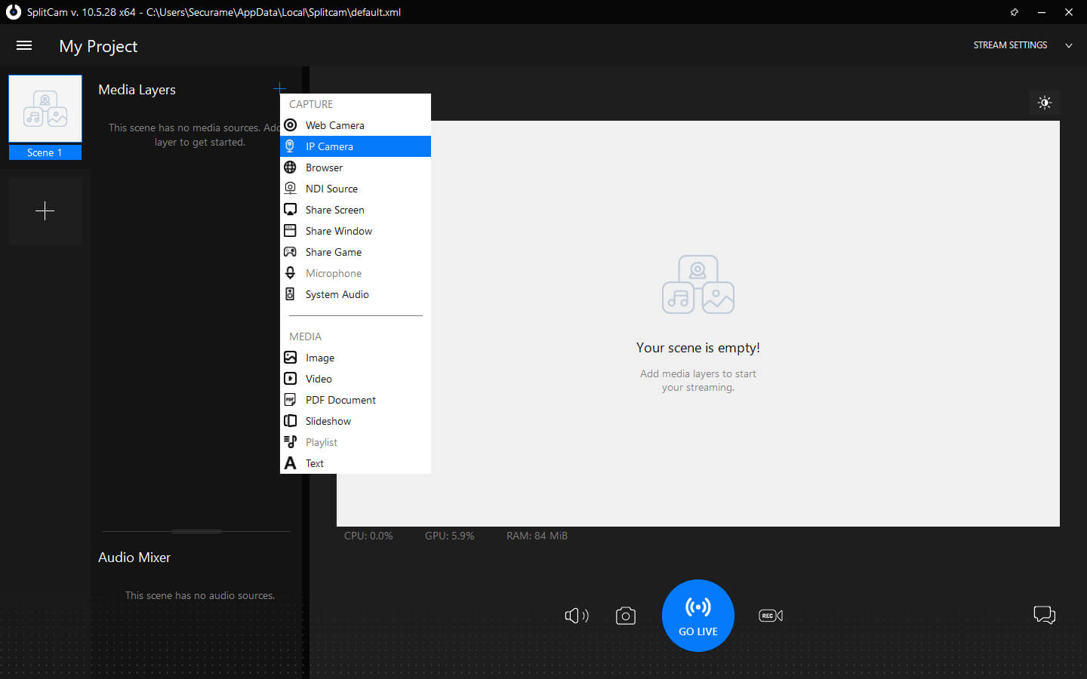Image resolution: width=1087 pixels, height=679 pixels.
Task: Click the Share Game controller icon
Action: (290, 252)
